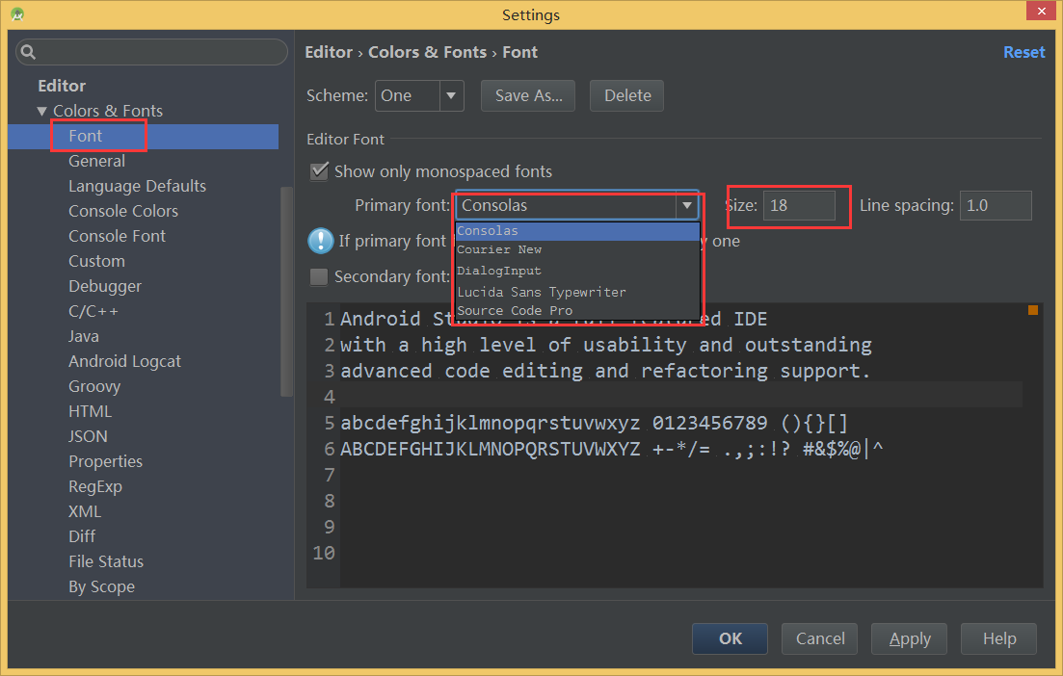Select File Status color settings
1063x676 pixels.
[106, 562]
